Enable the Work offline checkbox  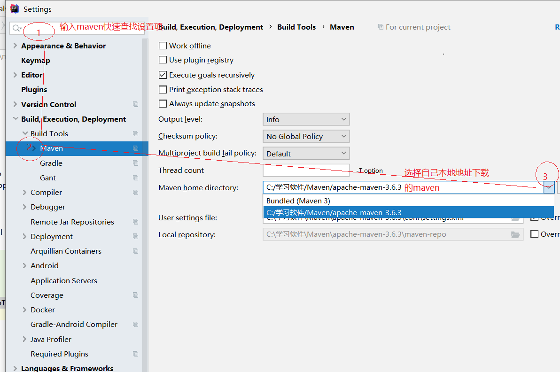click(x=163, y=46)
